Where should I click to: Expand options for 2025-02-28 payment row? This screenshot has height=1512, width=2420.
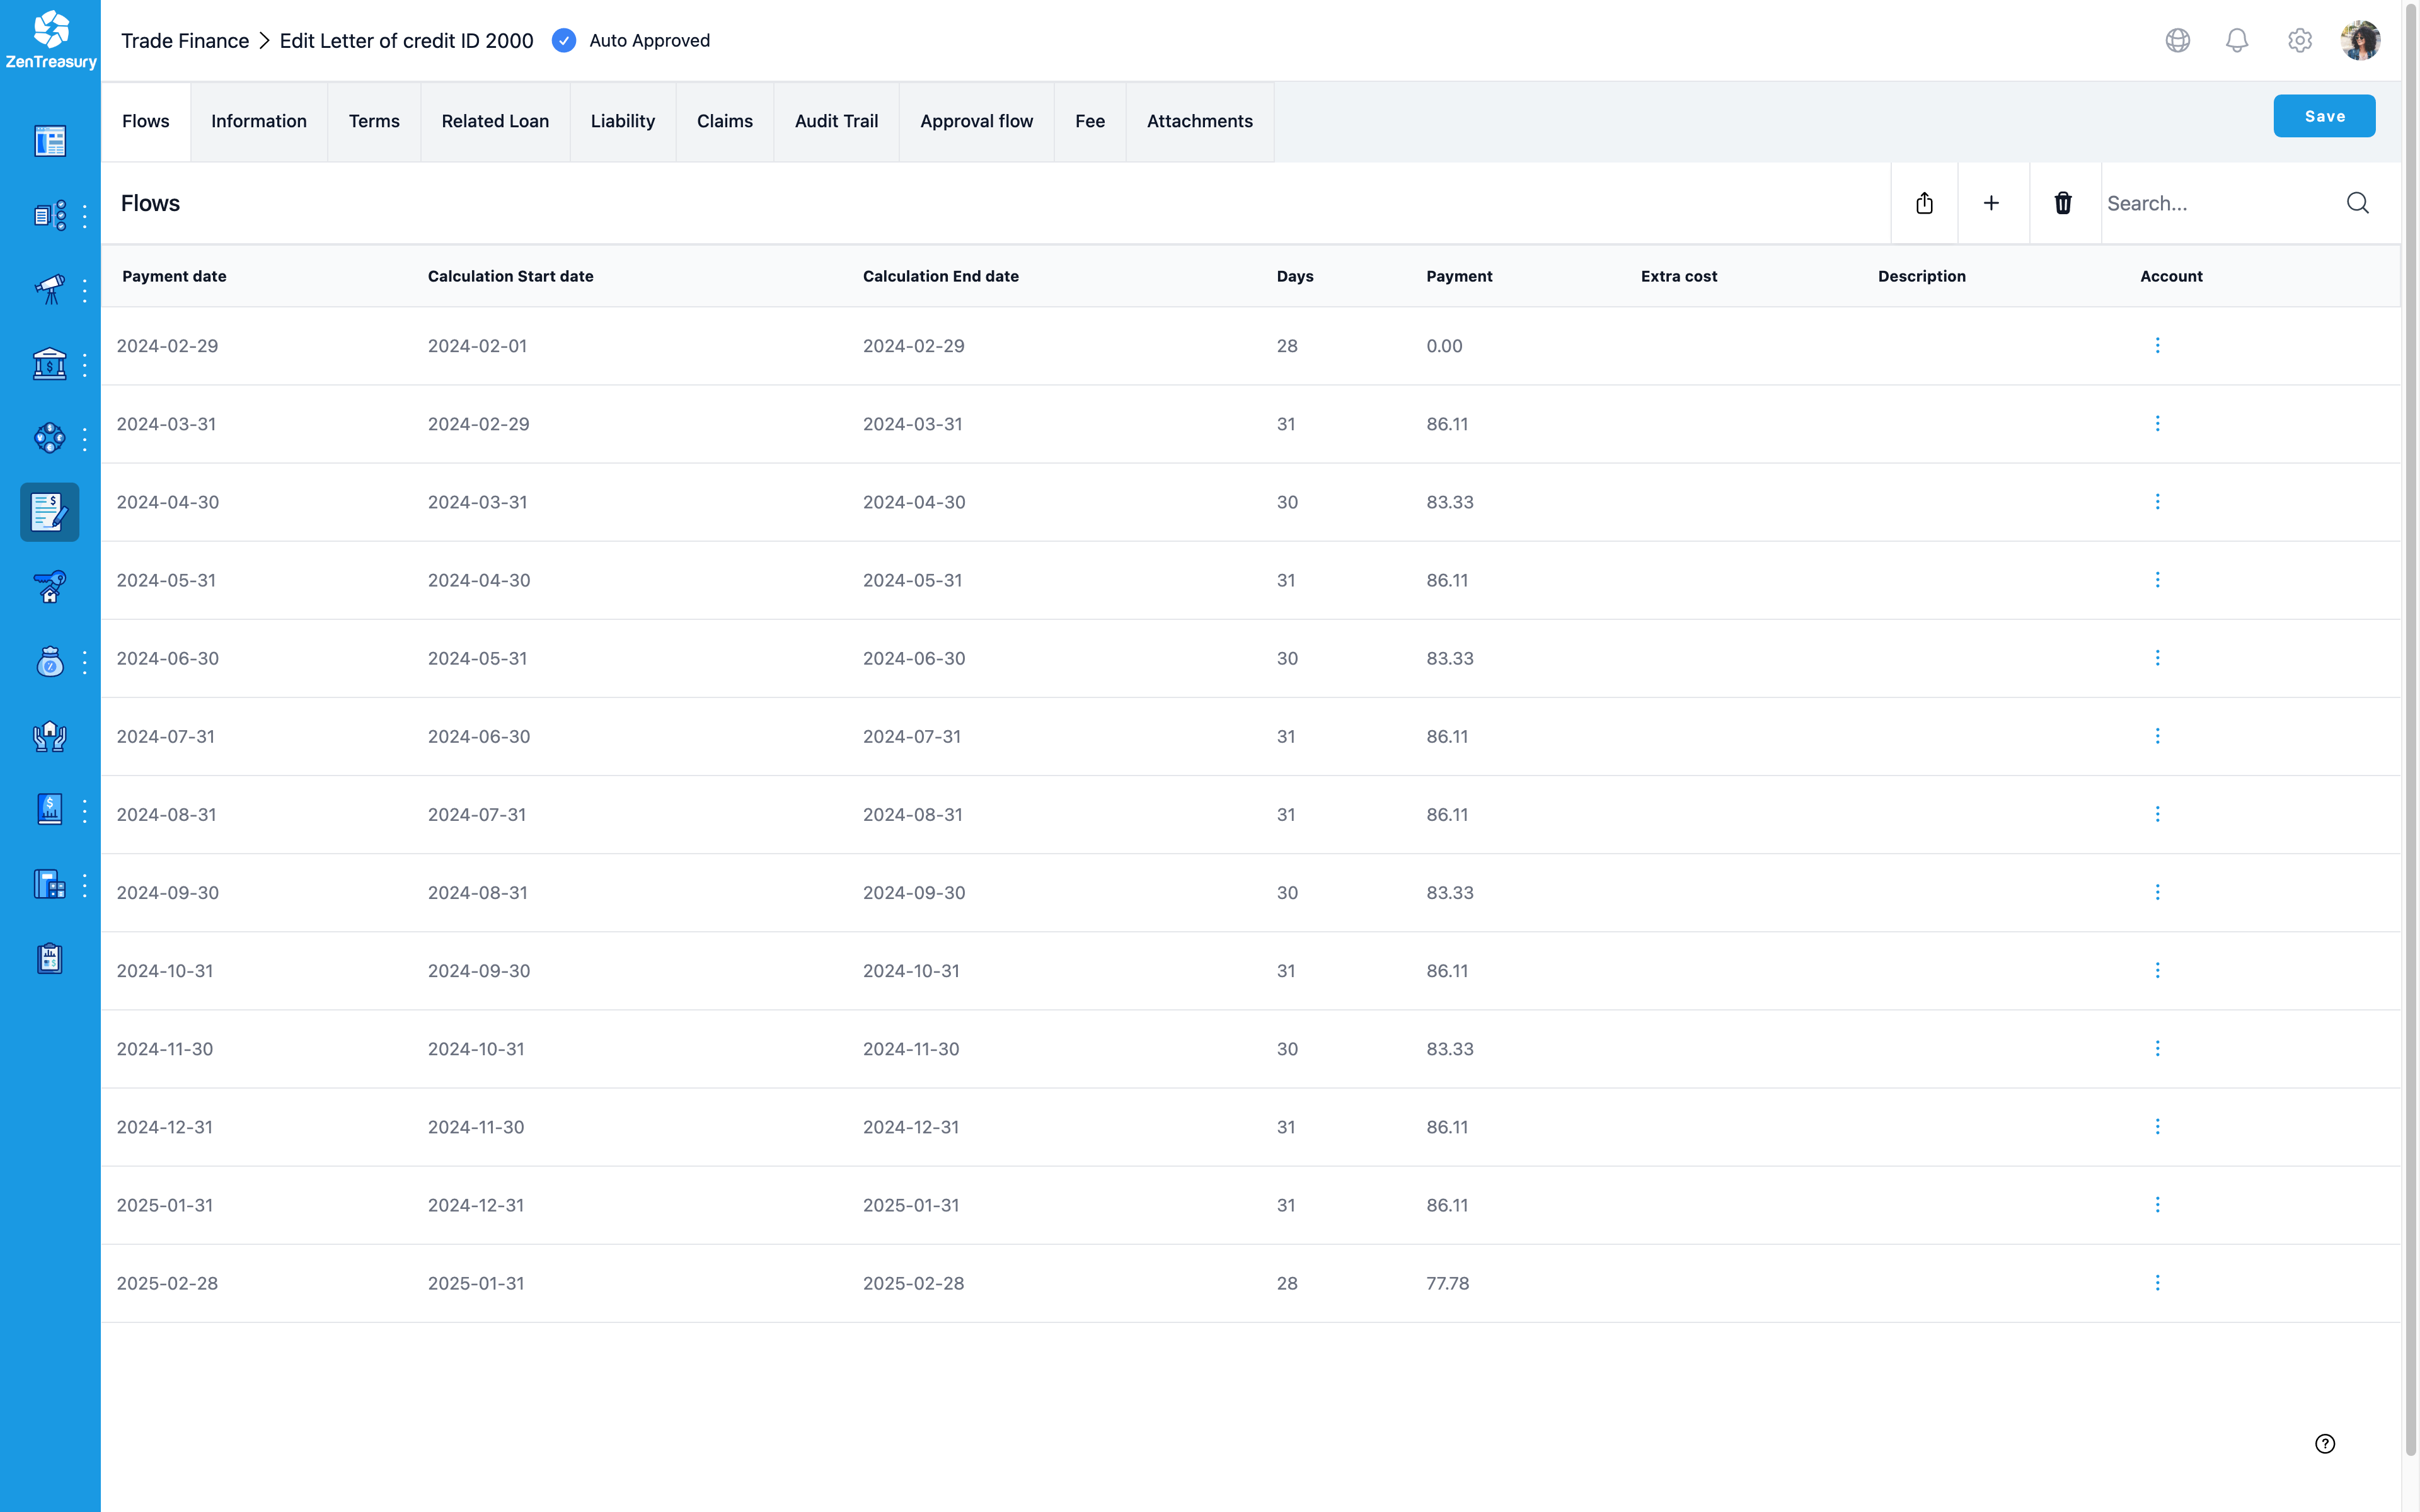[2157, 1283]
